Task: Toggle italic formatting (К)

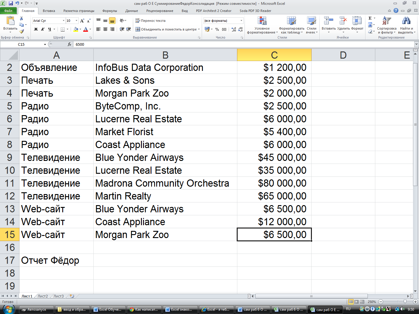Action: tap(43, 29)
